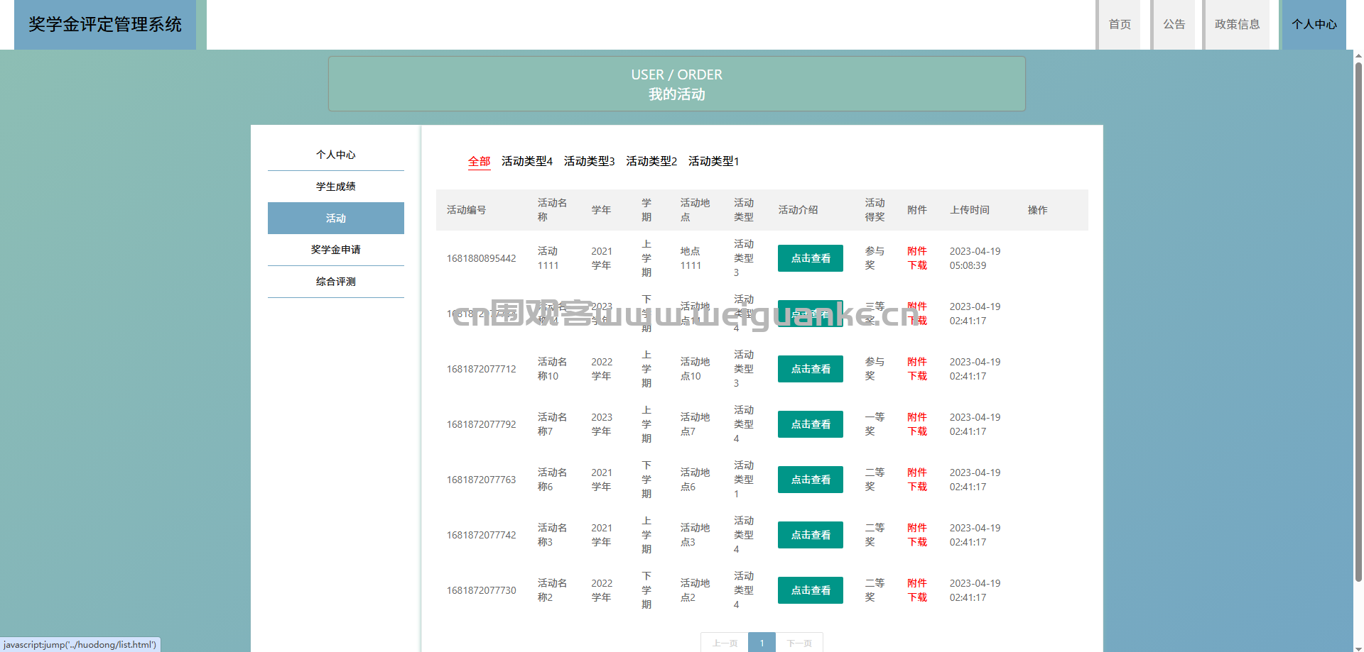The image size is (1364, 652).
Task: Click the 活动名称10 cell
Action: (552, 369)
